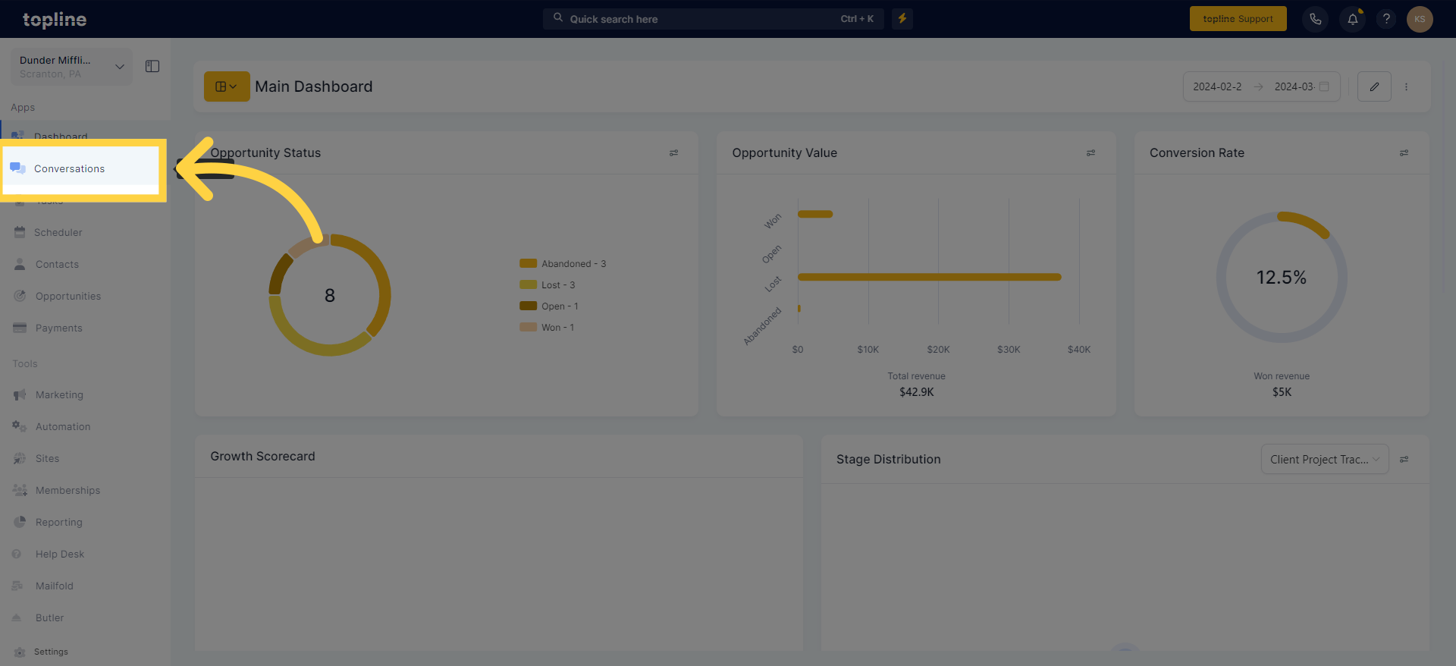
Task: Click the Butler icon
Action: 17,617
